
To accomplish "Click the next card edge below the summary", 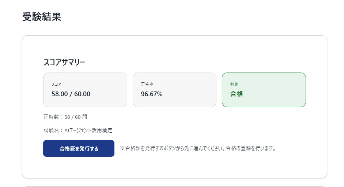I will pos(174,187).
